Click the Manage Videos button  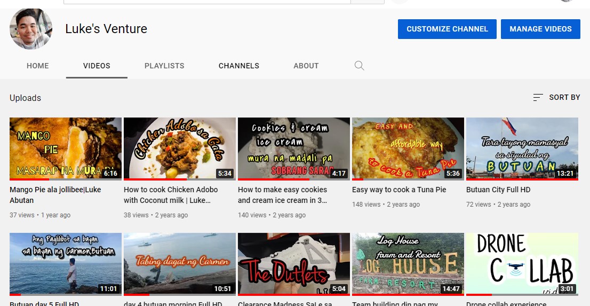[x=540, y=29]
